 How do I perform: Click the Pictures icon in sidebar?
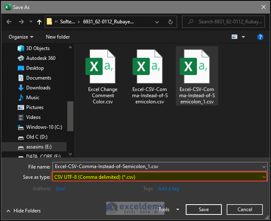pos(21,107)
